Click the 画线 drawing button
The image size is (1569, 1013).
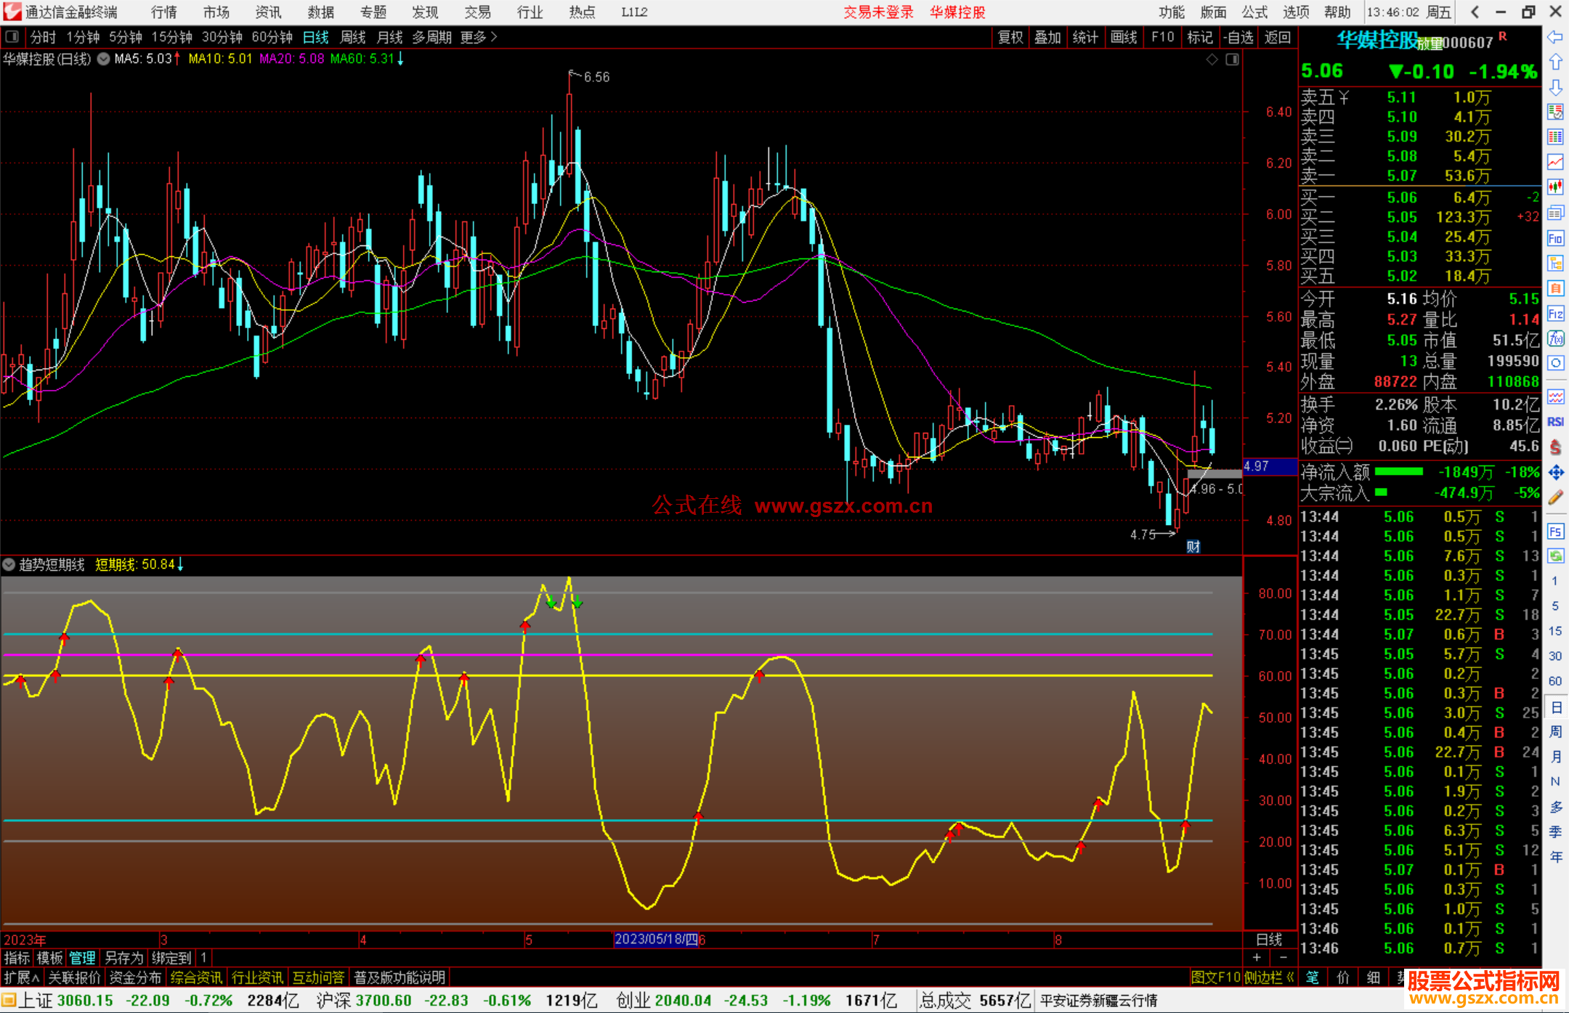pyautogui.click(x=1123, y=37)
